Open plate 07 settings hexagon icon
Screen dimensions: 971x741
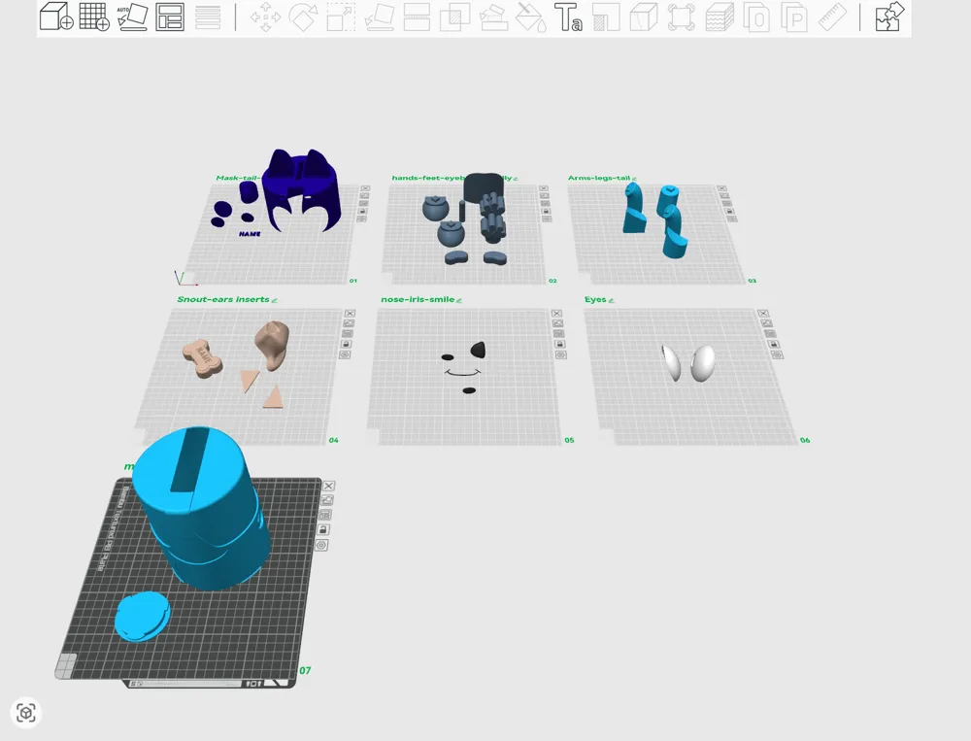point(320,545)
